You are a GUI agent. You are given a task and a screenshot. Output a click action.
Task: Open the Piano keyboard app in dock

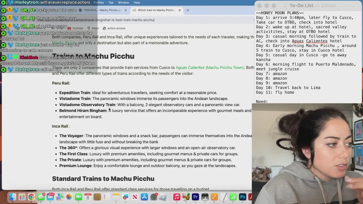tap(205, 197)
